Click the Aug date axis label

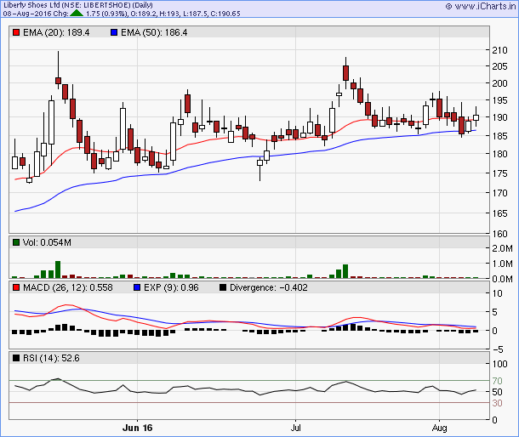pos(440,428)
